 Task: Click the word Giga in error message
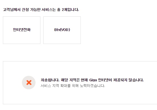[93, 80]
